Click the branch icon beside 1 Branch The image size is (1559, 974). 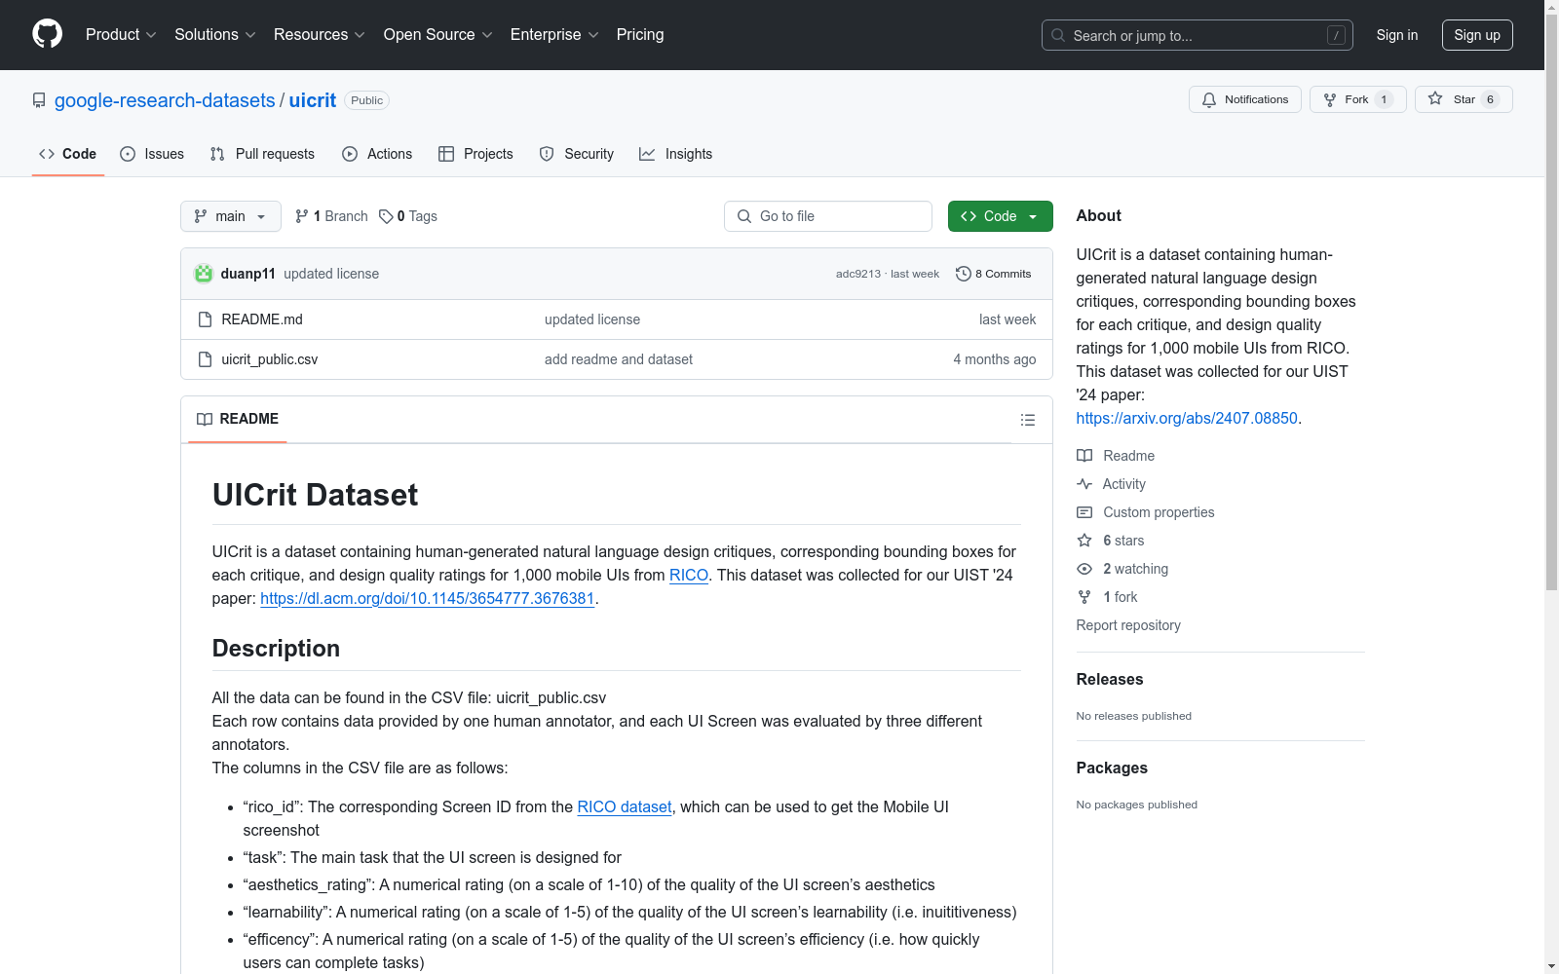point(302,216)
